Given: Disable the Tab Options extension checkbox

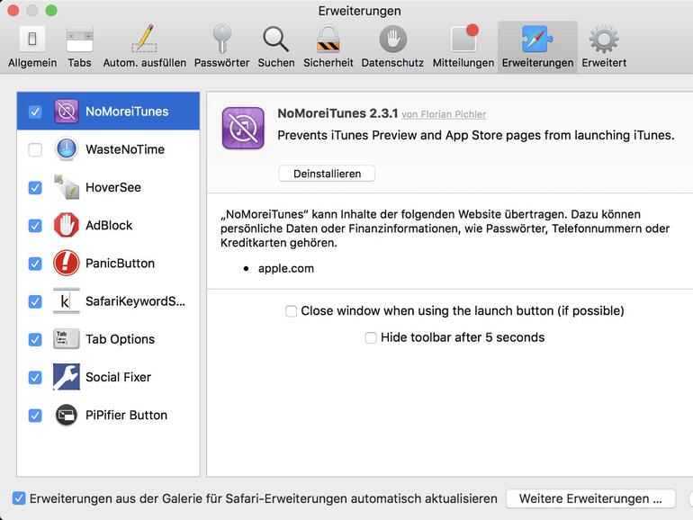Looking at the screenshot, I should [35, 339].
